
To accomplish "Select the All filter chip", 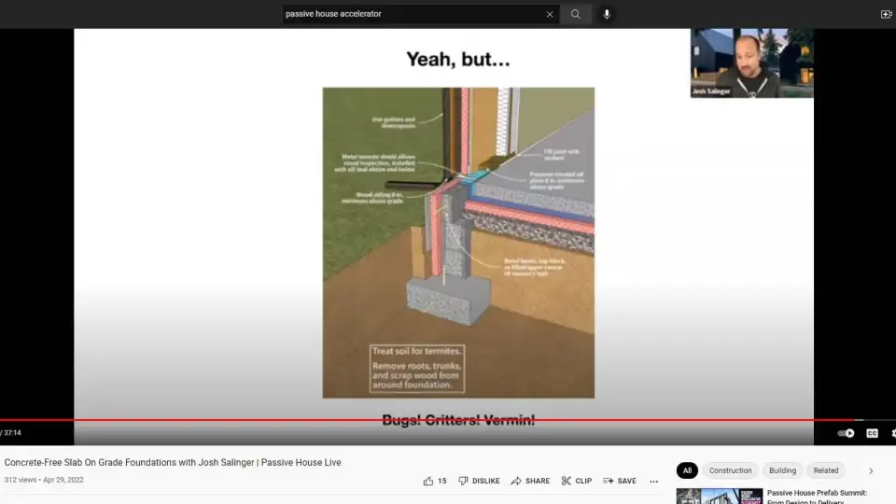I will click(687, 470).
